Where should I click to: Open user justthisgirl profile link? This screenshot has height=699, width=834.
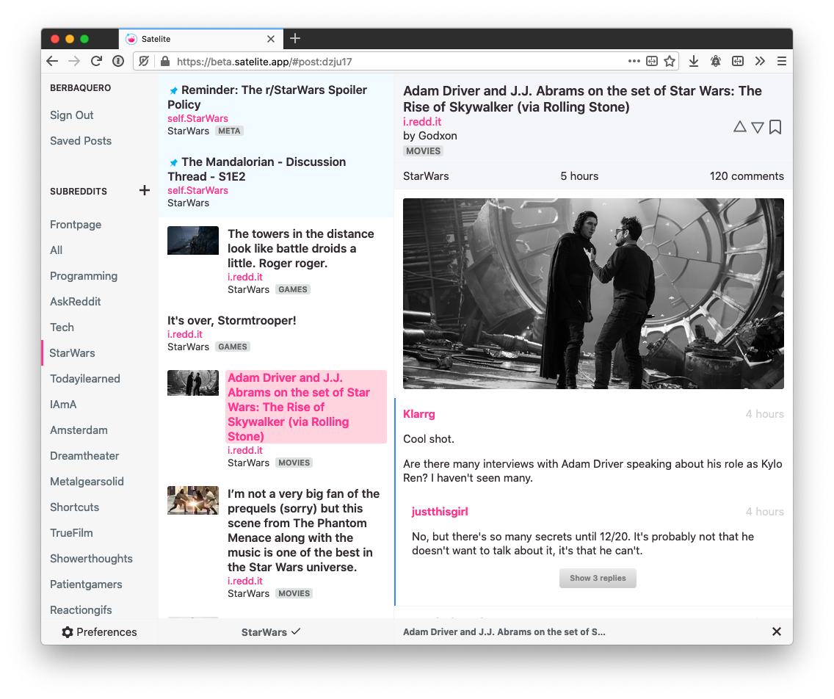click(x=439, y=512)
